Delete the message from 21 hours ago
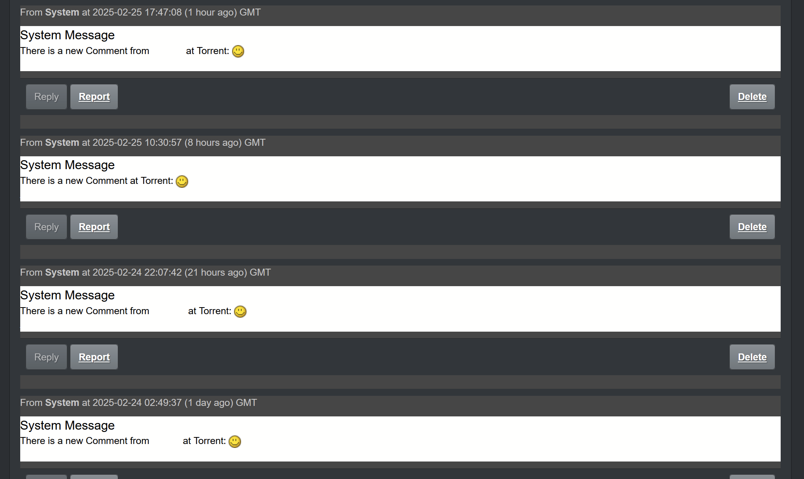The width and height of the screenshot is (804, 479). (752, 357)
